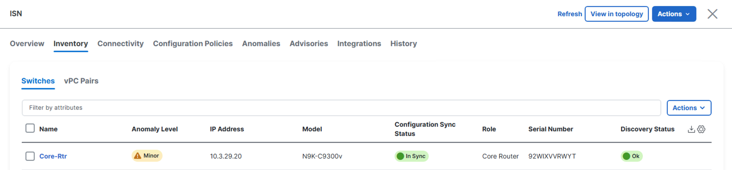
Task: Click View in topology button
Action: pos(617,14)
